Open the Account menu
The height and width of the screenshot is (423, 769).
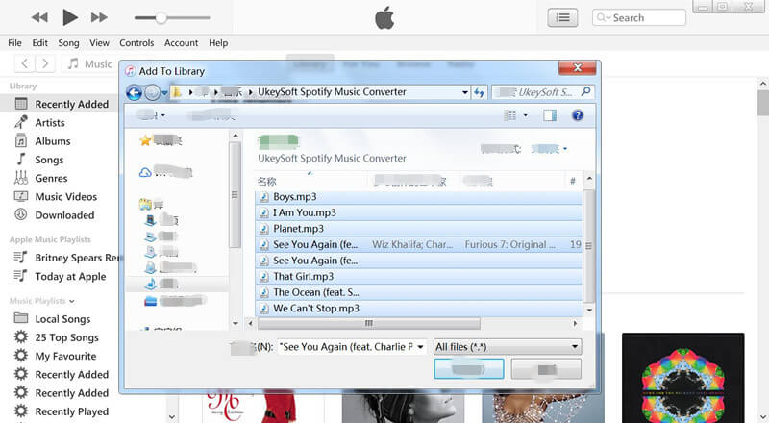(x=181, y=43)
